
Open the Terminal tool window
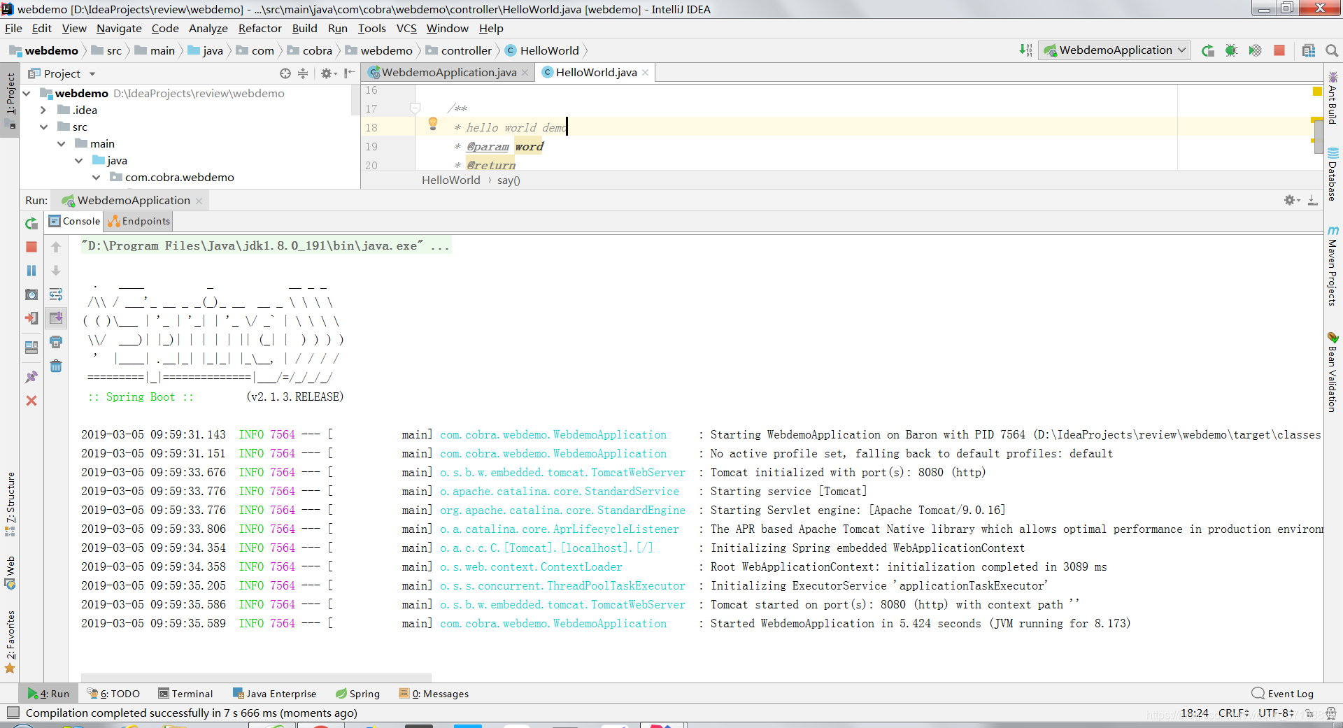pyautogui.click(x=186, y=694)
